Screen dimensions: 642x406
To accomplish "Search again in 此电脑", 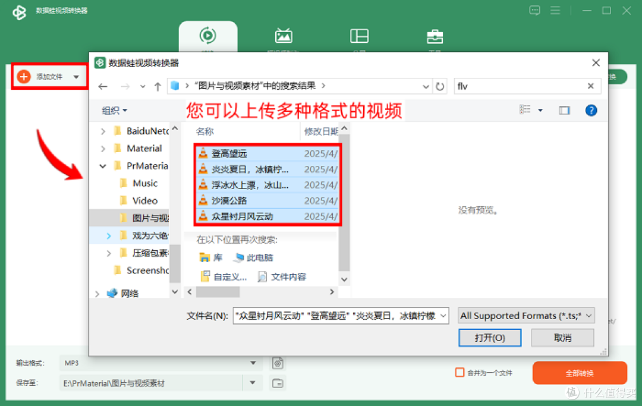I will [x=253, y=257].
